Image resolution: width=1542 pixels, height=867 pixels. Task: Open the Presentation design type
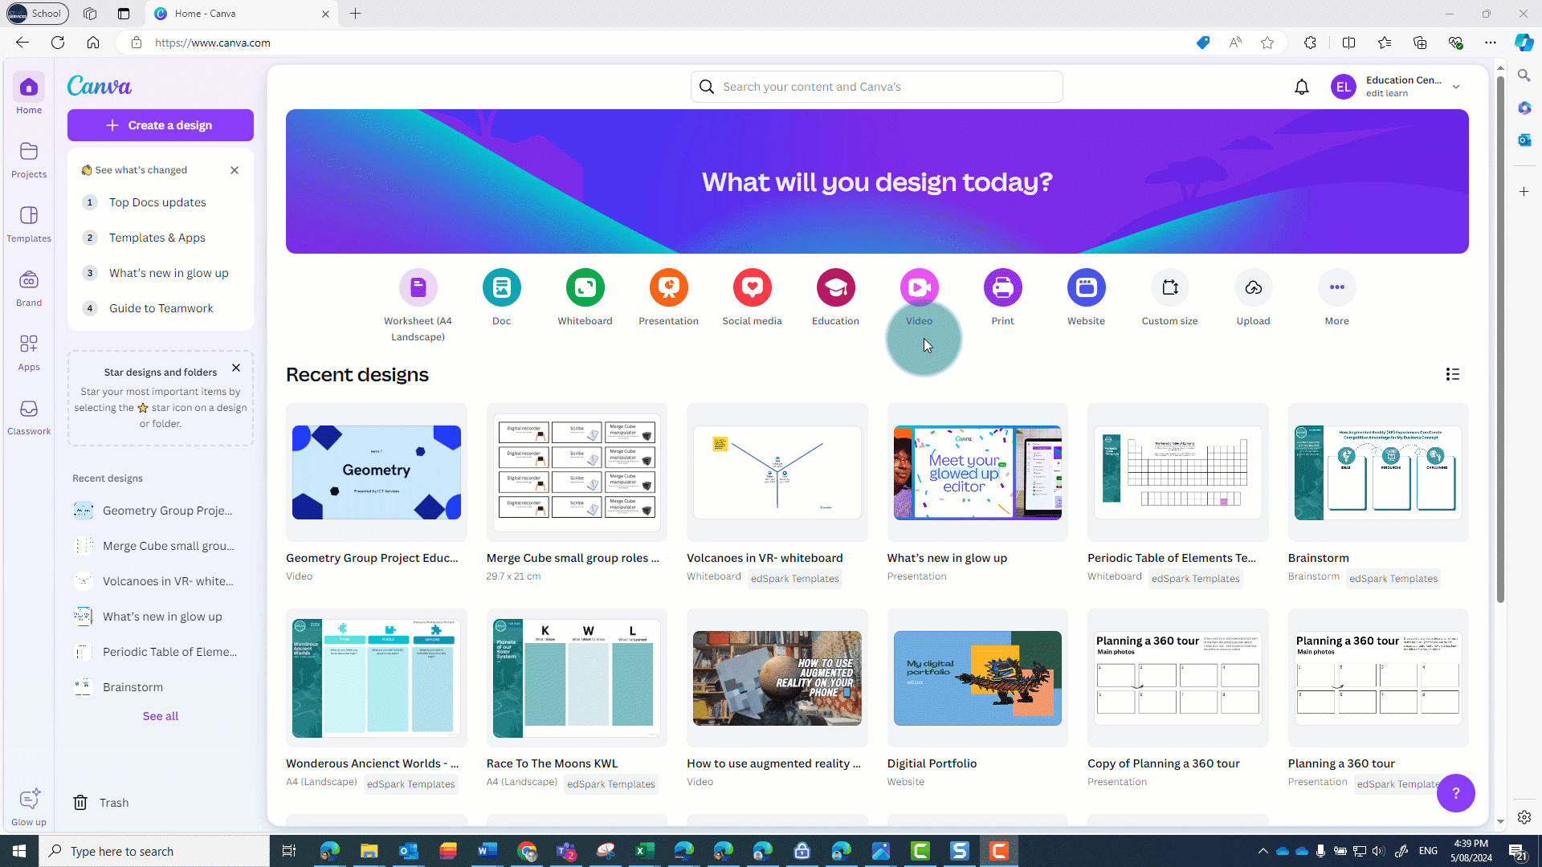[x=669, y=287]
